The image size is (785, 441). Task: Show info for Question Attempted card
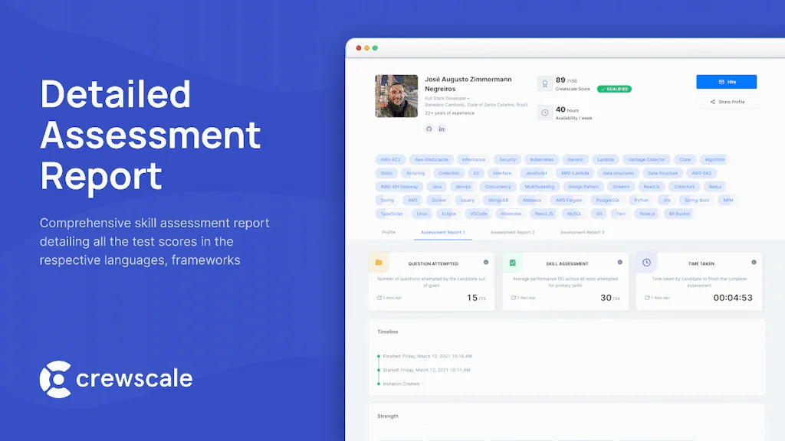coord(485,263)
